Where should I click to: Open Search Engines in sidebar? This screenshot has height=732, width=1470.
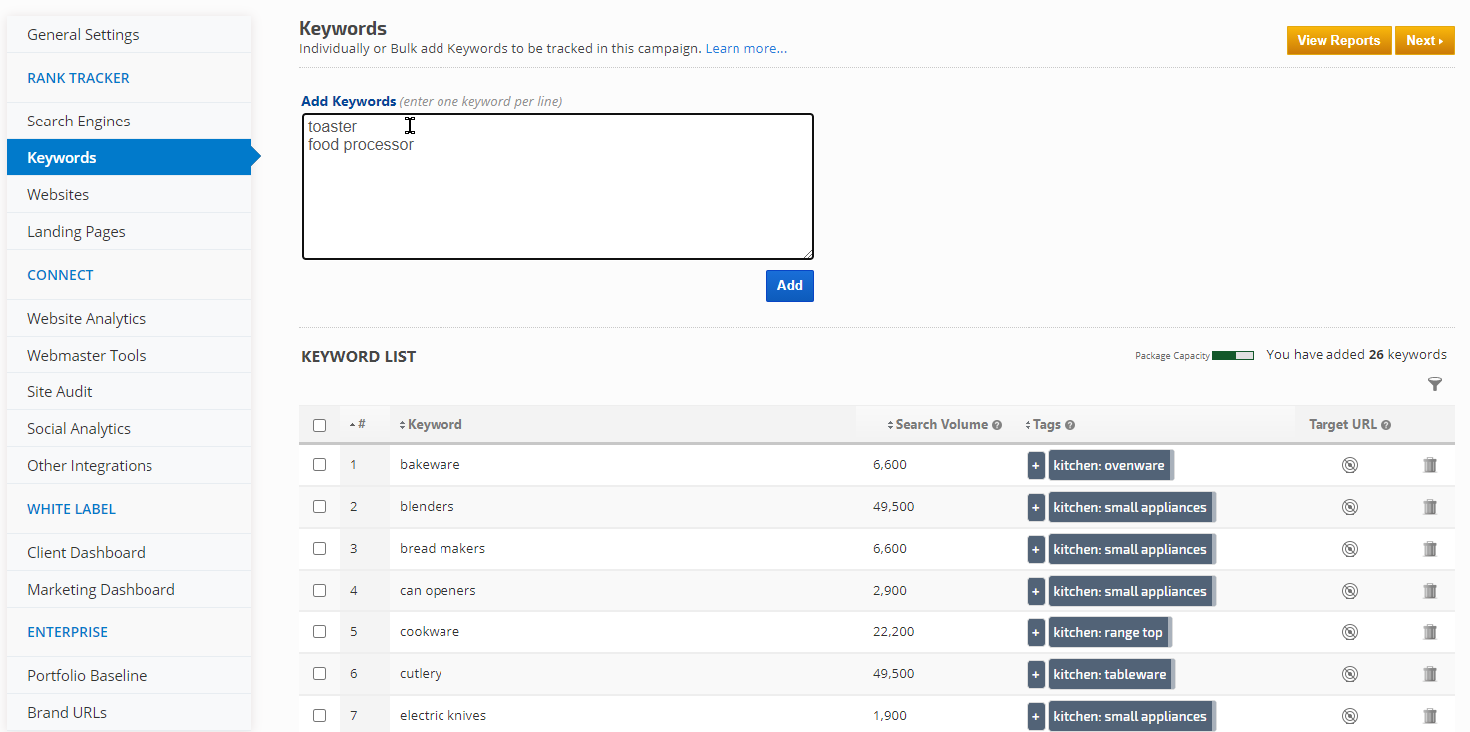click(x=79, y=121)
